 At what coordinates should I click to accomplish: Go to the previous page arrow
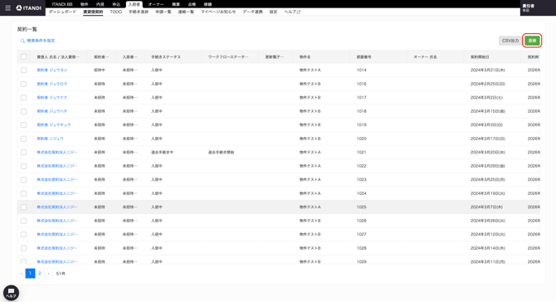pos(22,273)
